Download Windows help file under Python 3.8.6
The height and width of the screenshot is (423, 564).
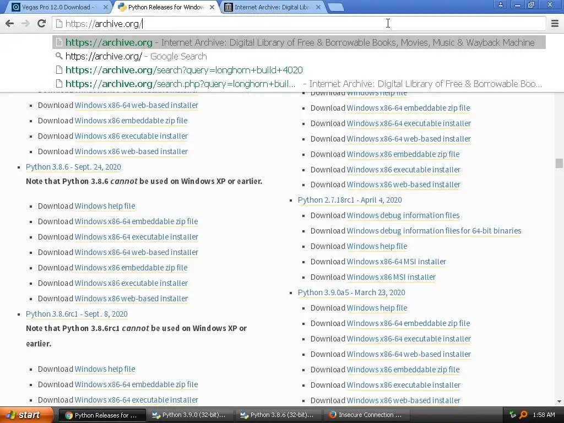(105, 206)
